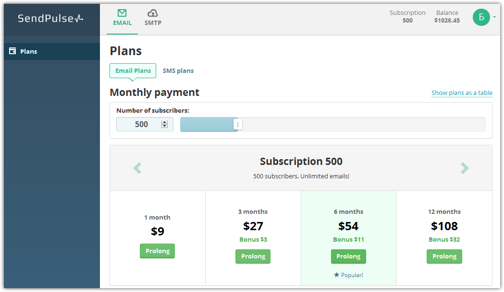Prolong the 1 month plan
The height and width of the screenshot is (292, 504).
click(x=158, y=251)
